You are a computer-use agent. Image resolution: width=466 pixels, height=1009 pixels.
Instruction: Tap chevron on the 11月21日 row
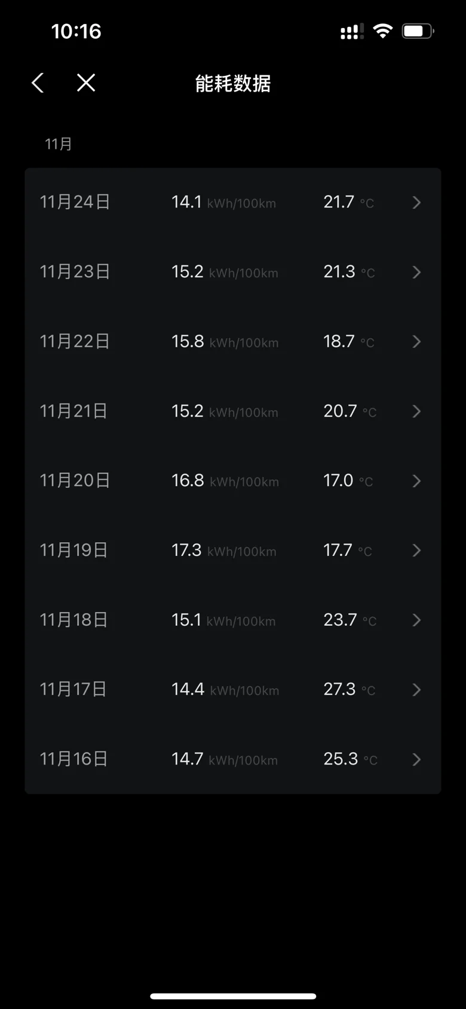point(417,411)
